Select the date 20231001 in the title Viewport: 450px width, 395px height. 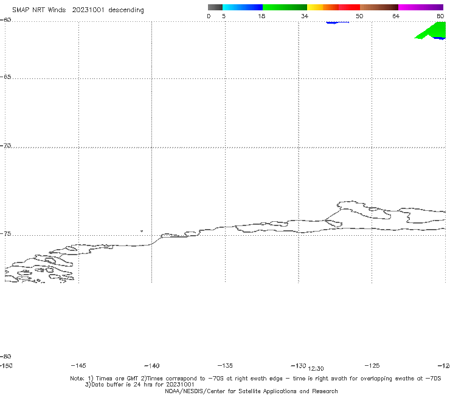pos(88,10)
